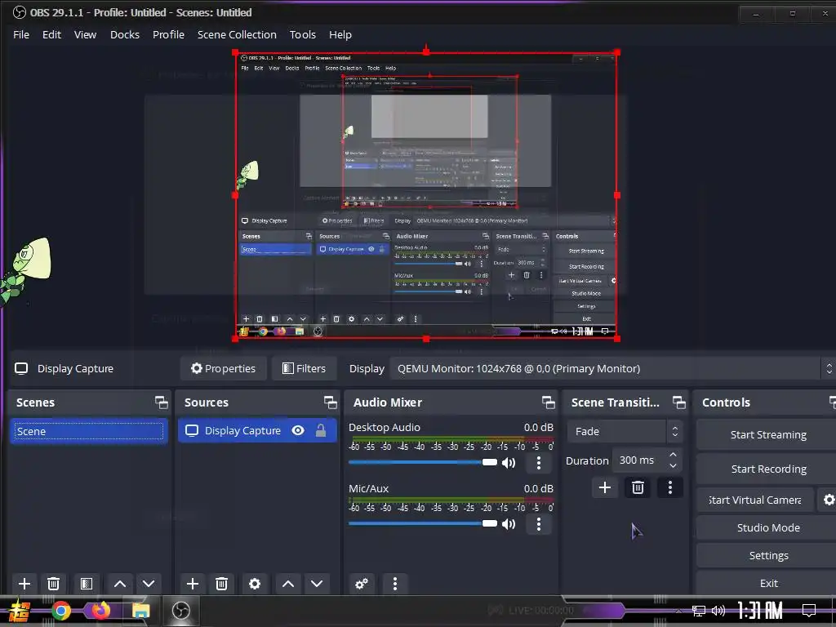Open Filters for Display Capture
The width and height of the screenshot is (836, 627).
(x=305, y=368)
